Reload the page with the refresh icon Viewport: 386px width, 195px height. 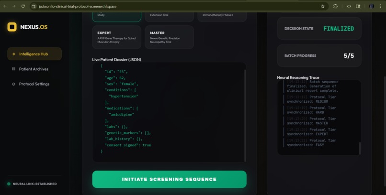click(x=23, y=6)
